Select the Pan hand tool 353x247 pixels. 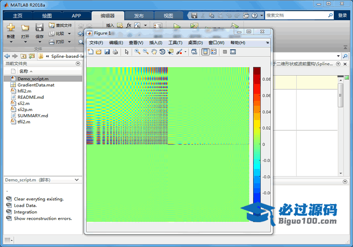pos(154,52)
